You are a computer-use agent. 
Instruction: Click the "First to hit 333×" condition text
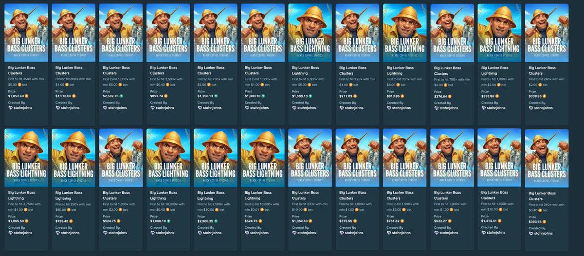click(x=303, y=204)
